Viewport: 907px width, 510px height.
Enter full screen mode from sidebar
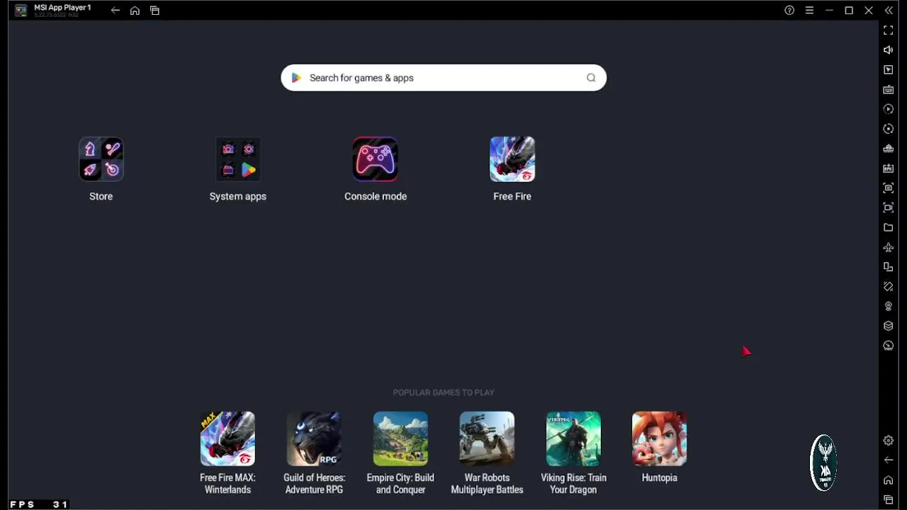(889, 30)
